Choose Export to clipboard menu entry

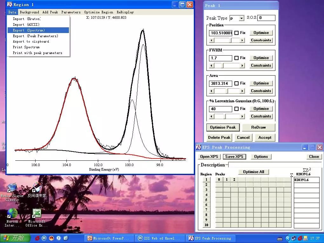click(x=38, y=42)
